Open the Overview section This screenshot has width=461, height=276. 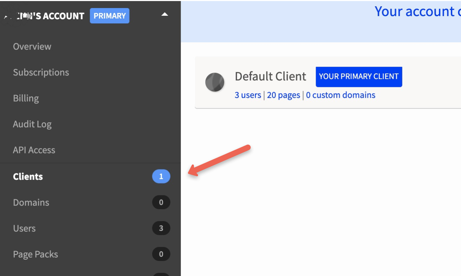pos(32,46)
